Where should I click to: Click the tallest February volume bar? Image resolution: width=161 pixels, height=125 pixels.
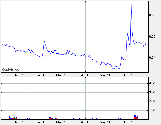tap(44, 116)
